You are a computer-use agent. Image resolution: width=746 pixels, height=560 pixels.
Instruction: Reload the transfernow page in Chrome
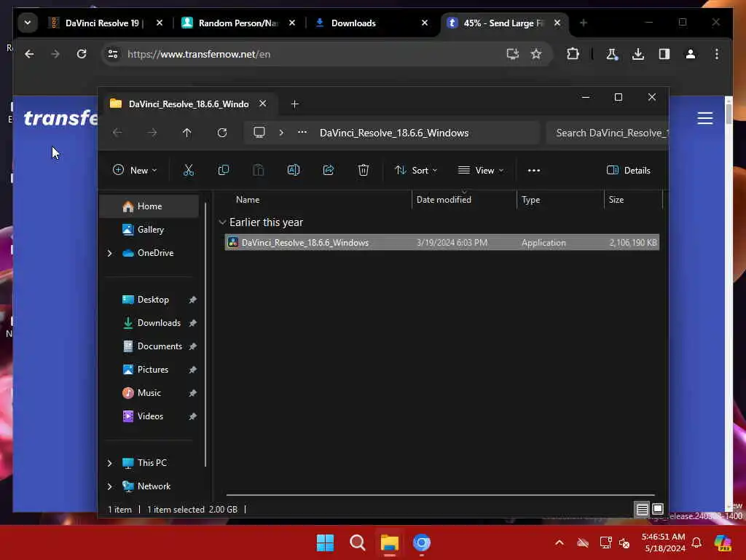82,54
